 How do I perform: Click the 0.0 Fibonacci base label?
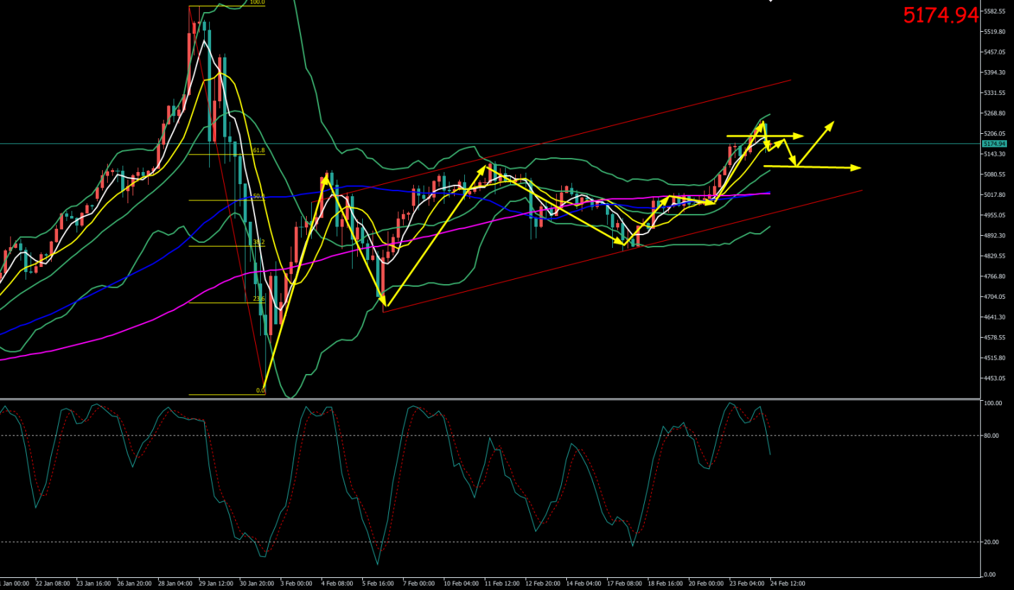click(x=259, y=390)
